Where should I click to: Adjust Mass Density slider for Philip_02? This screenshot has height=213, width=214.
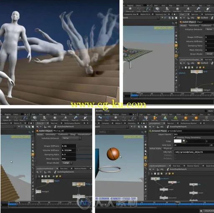coord(84,159)
